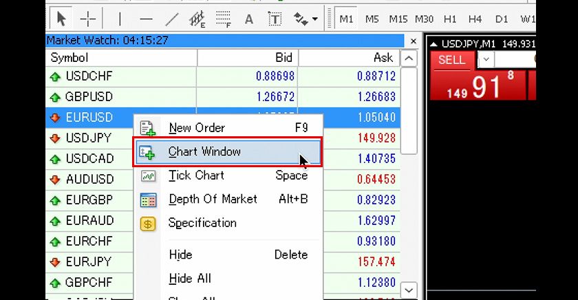Open Specification from context menu
The image size is (578, 300).
[x=228, y=223]
